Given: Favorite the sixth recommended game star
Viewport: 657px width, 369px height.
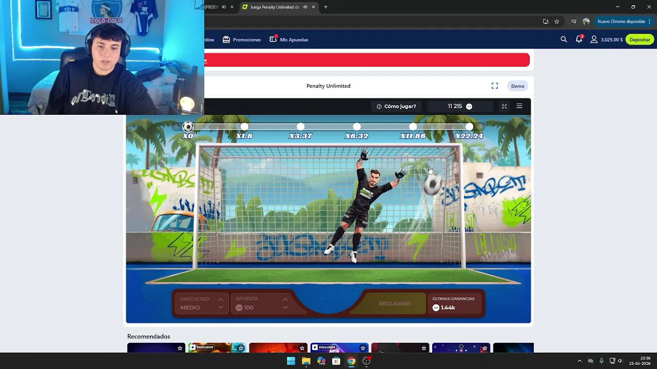Looking at the screenshot, I should point(485,348).
